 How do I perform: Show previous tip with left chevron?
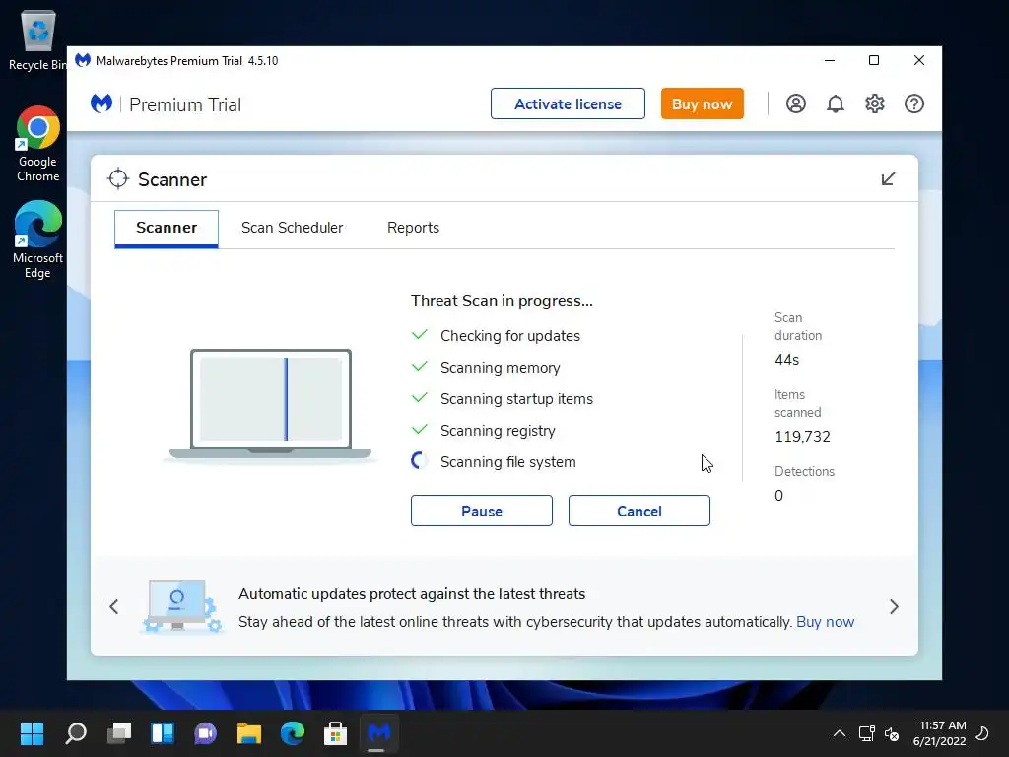[114, 606]
